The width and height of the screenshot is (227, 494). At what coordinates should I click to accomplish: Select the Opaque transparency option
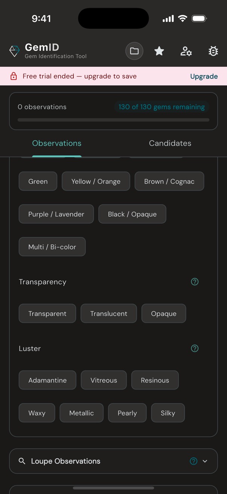(163, 313)
